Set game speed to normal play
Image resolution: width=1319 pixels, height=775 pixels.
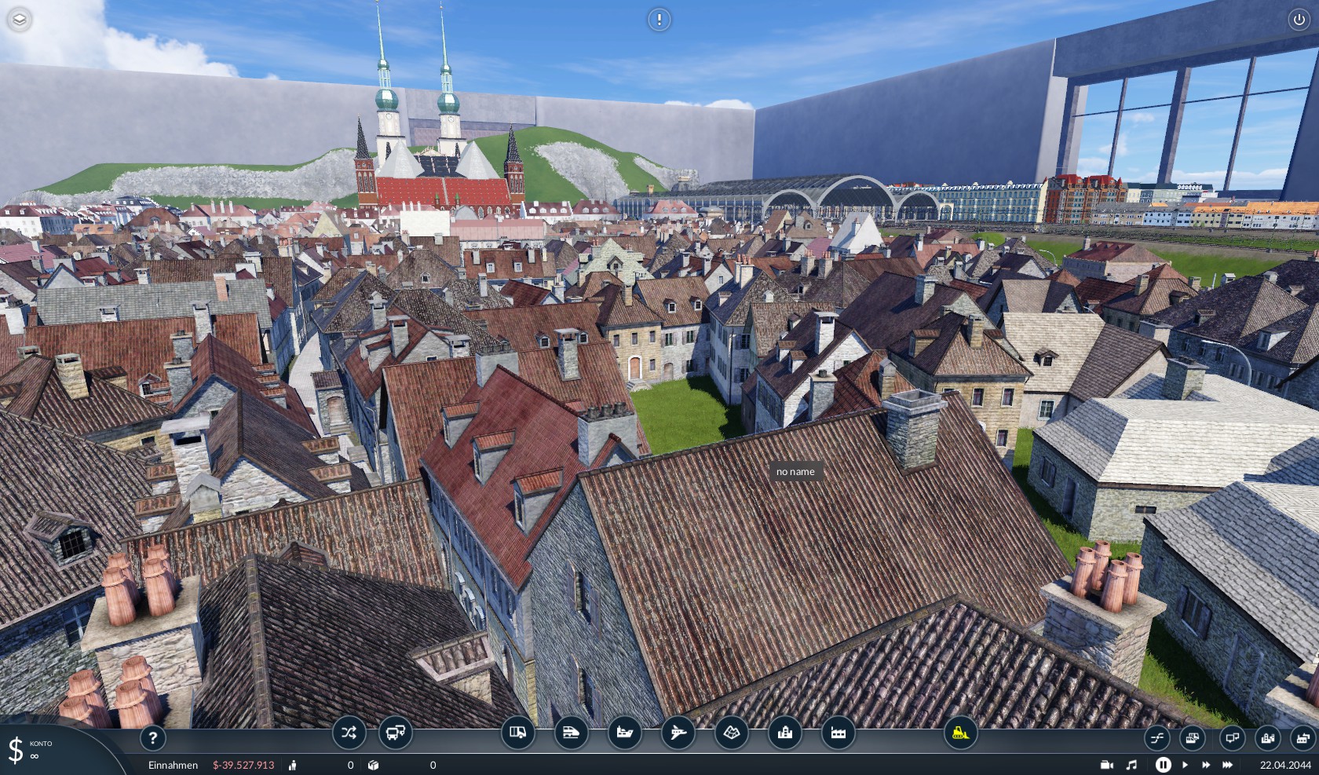1185,765
